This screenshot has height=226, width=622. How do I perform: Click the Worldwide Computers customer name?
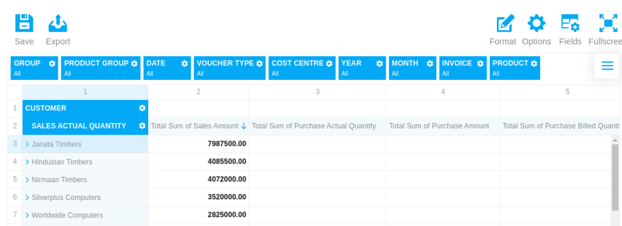tap(67, 215)
